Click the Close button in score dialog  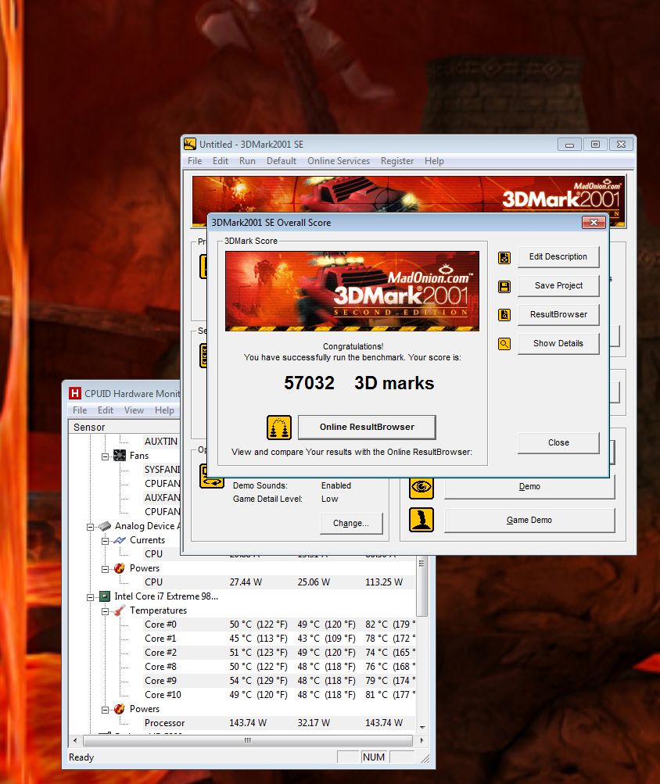558,442
